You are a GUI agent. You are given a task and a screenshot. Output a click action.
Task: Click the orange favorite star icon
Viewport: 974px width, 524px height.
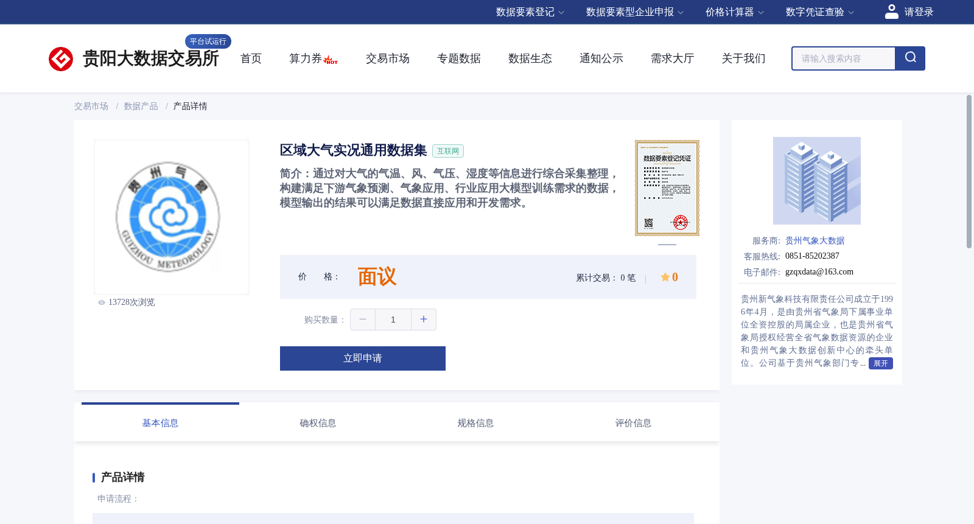pyautogui.click(x=665, y=278)
